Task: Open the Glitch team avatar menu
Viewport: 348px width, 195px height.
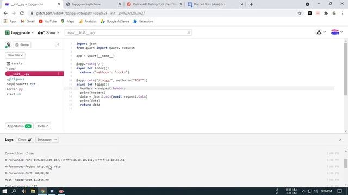Action: (321, 32)
